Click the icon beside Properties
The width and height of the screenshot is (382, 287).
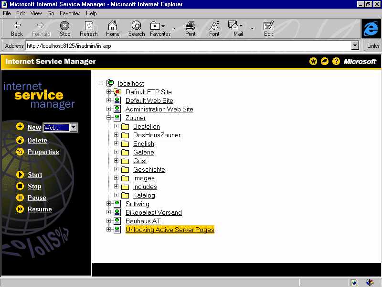(20, 152)
